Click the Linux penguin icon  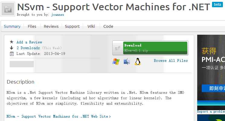[137, 62]
